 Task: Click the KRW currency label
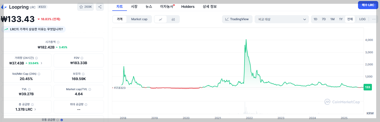tap(370, 113)
